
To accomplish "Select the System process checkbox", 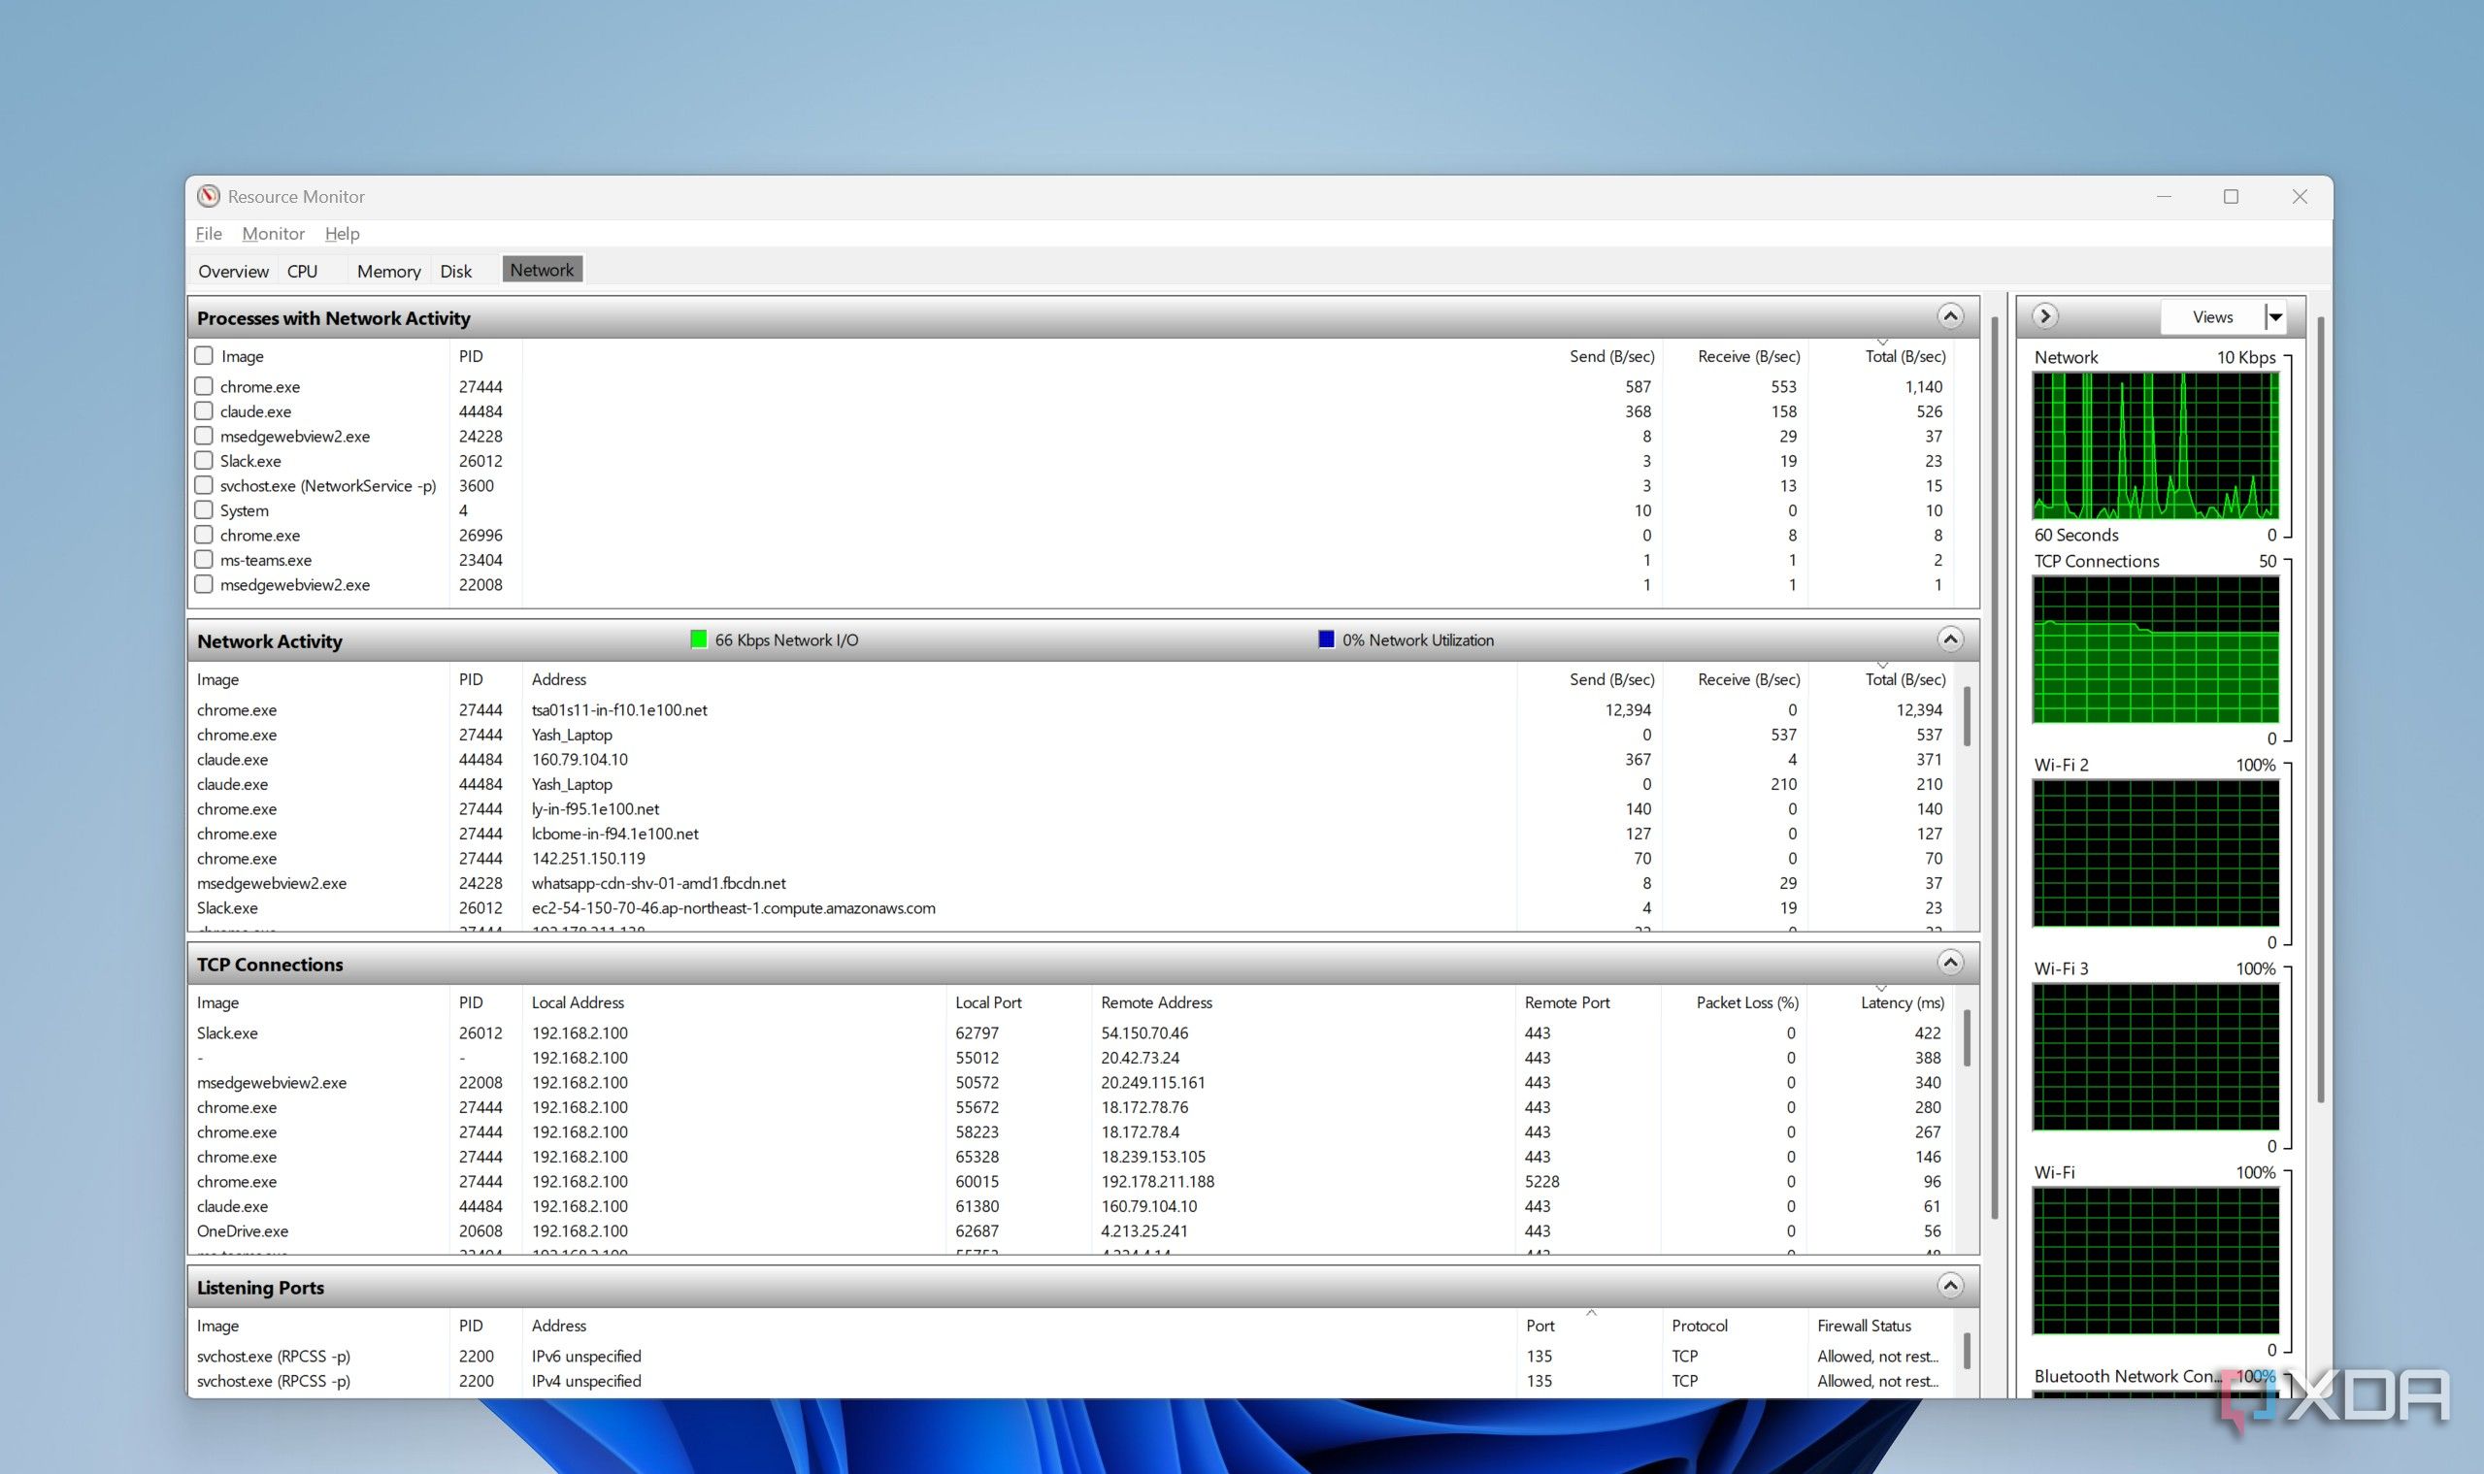I will (204, 509).
